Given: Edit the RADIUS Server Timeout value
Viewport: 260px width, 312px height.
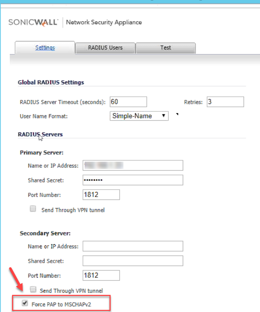Looking at the screenshot, I should [128, 102].
